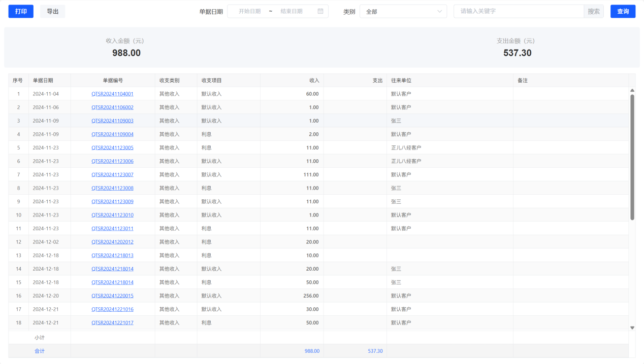Viewport: 644px width, 364px height.
Task: Open document link QTSR20241202012
Action: [x=112, y=242]
